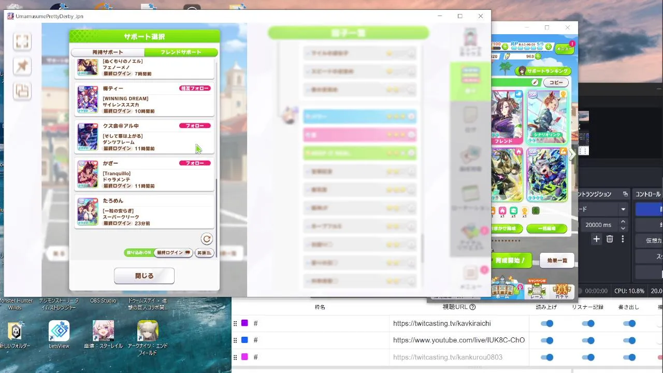This screenshot has height=373, width=663.
Task: Toggle リスナー記録 for youtube row
Action: click(588, 340)
